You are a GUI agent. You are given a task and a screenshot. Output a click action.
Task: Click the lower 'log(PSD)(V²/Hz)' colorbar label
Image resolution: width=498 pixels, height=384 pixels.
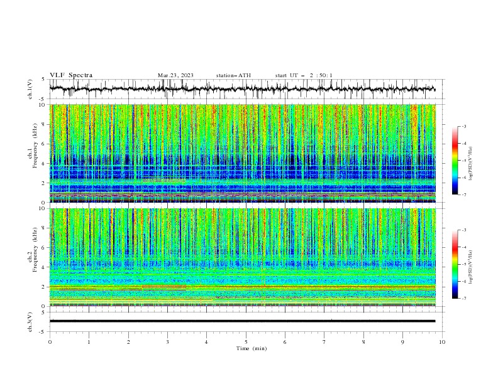point(470,267)
